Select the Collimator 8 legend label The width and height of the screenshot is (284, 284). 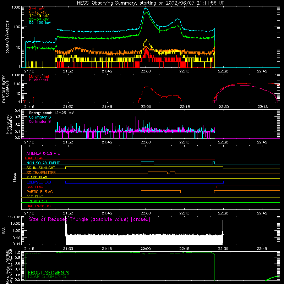[40, 117]
